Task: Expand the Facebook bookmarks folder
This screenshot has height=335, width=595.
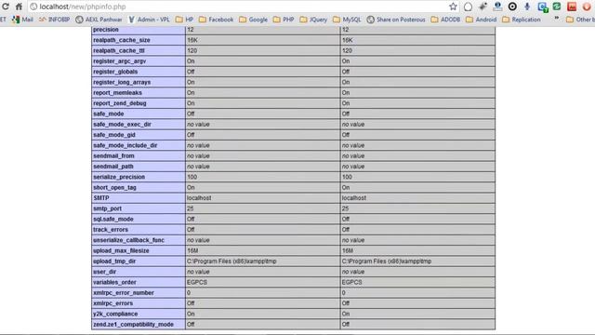Action: (216, 20)
